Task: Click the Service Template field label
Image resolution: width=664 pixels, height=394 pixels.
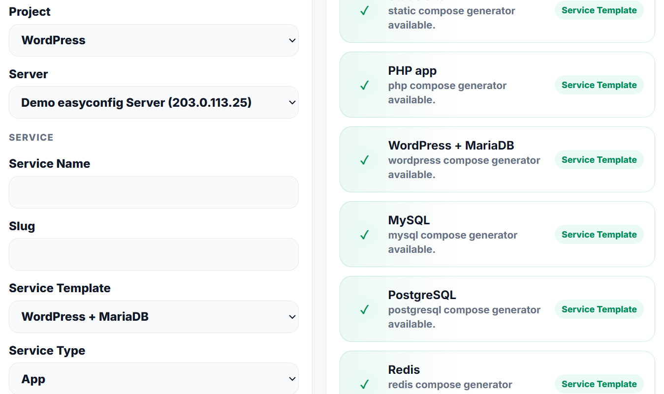Action: coord(60,288)
